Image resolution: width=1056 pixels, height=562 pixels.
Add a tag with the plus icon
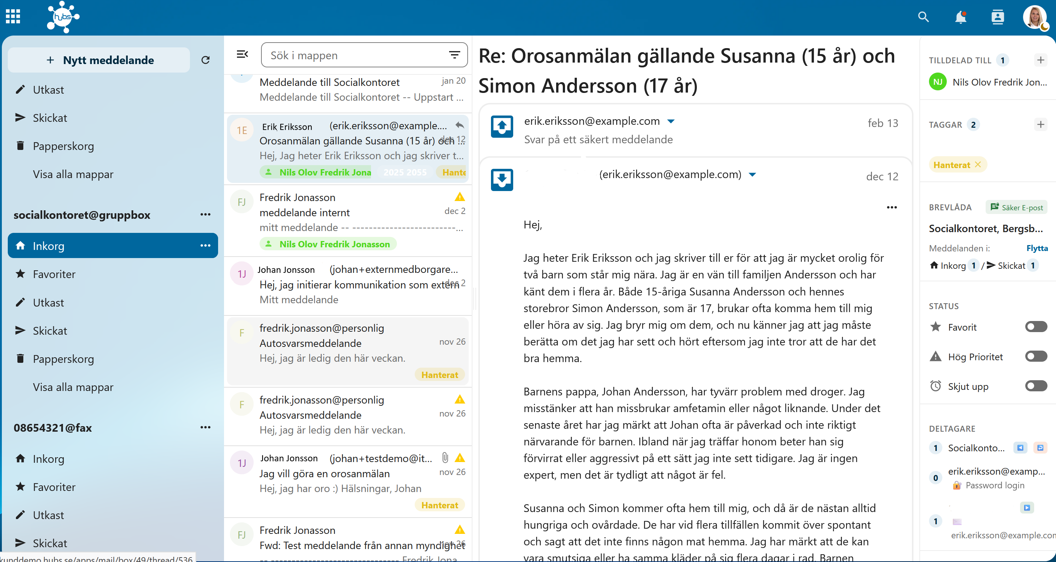click(1040, 124)
